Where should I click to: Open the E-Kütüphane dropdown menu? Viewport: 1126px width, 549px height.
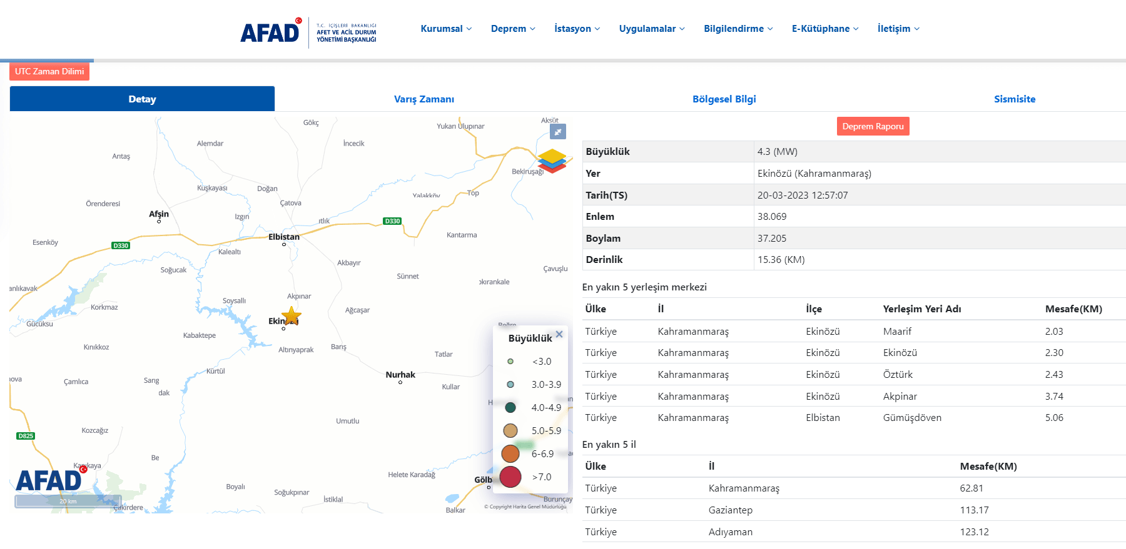click(x=825, y=29)
